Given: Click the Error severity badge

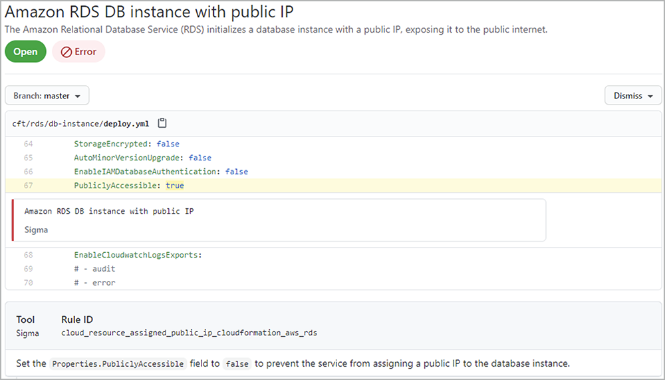Looking at the screenshot, I should (78, 52).
